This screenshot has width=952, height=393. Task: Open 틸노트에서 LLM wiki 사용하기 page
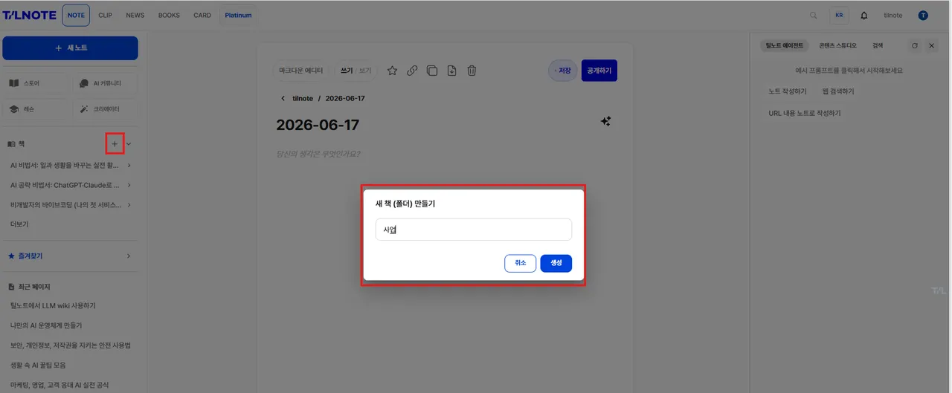click(53, 305)
